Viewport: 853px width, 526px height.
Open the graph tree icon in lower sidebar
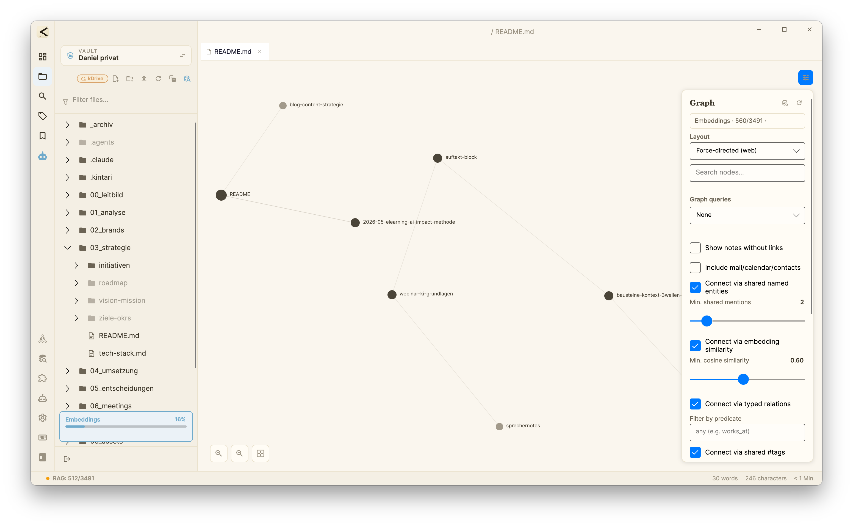point(42,339)
